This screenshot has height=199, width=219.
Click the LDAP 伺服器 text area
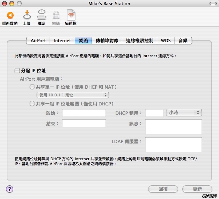[x=174, y=145]
